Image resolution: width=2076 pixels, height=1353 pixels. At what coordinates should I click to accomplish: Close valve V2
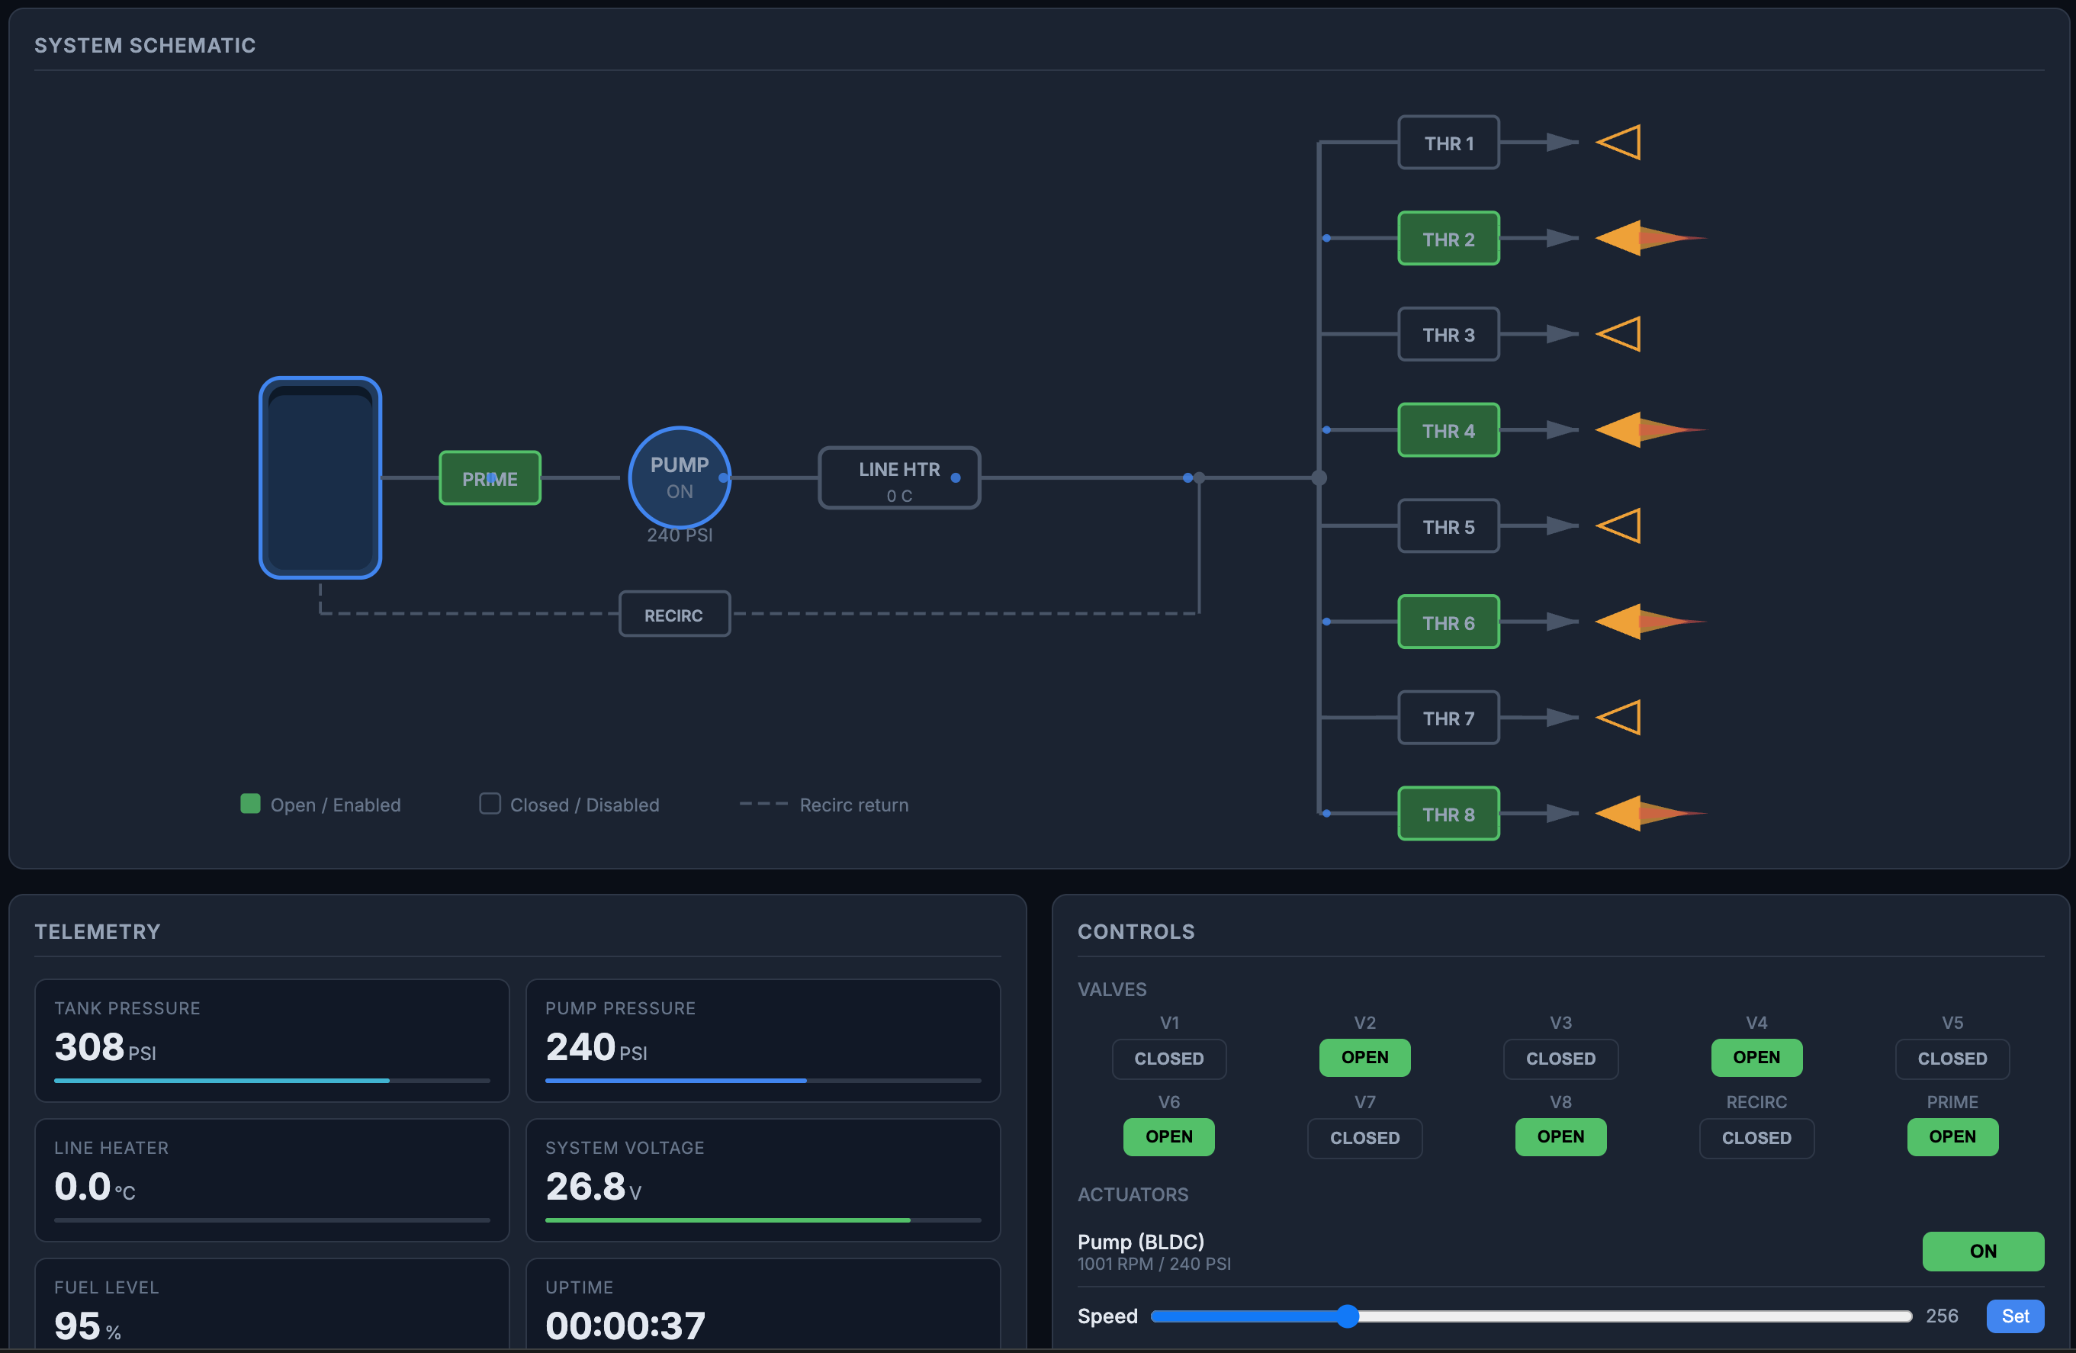click(x=1364, y=1057)
